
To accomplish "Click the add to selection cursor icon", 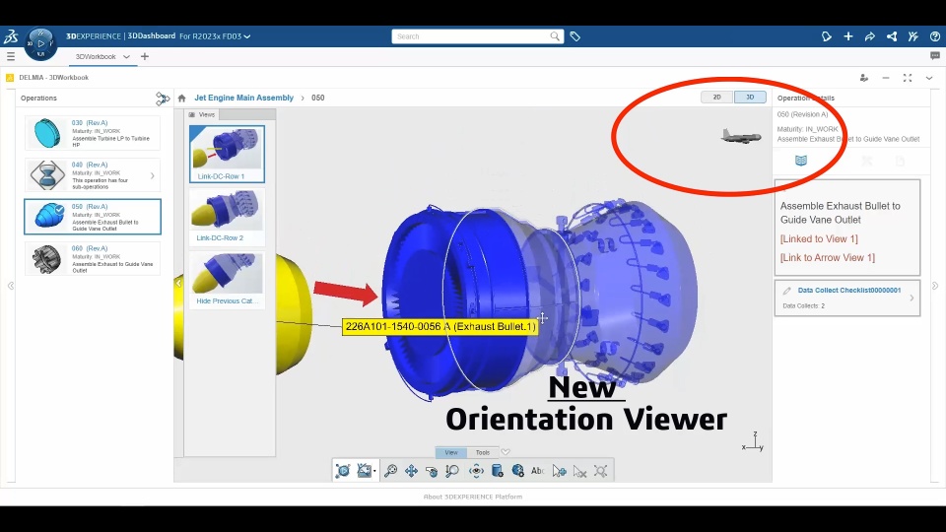I will [x=560, y=471].
